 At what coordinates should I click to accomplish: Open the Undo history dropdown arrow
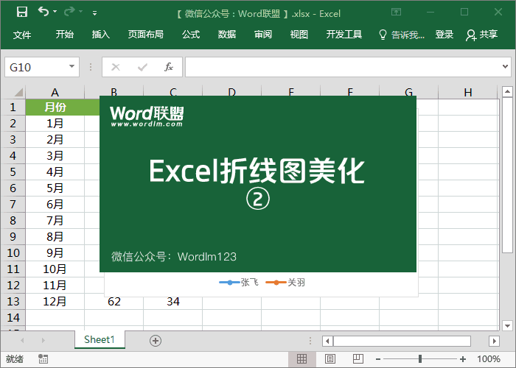(x=55, y=12)
